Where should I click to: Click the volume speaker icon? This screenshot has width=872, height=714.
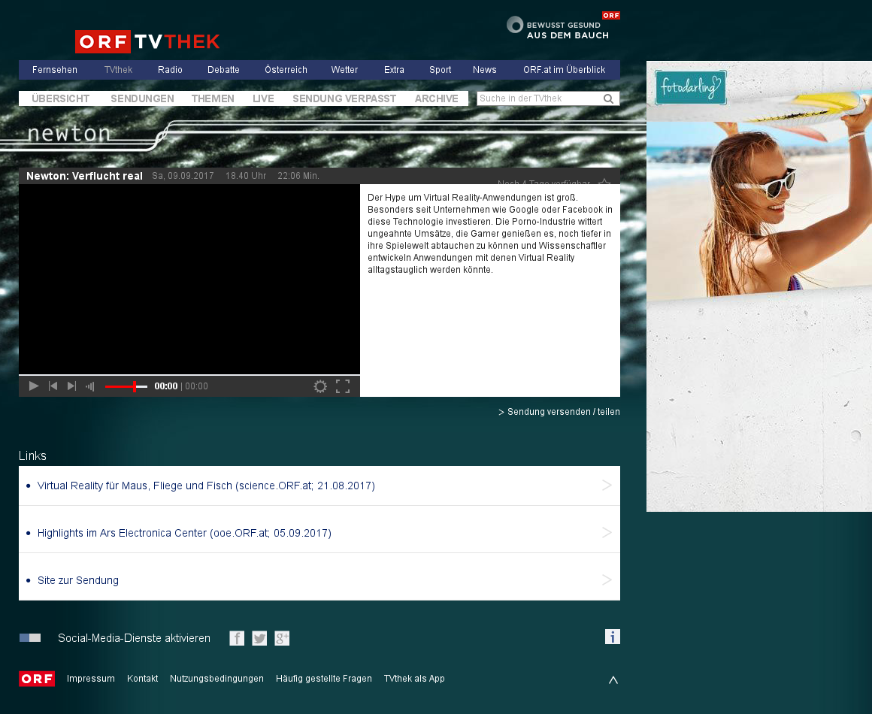point(90,386)
